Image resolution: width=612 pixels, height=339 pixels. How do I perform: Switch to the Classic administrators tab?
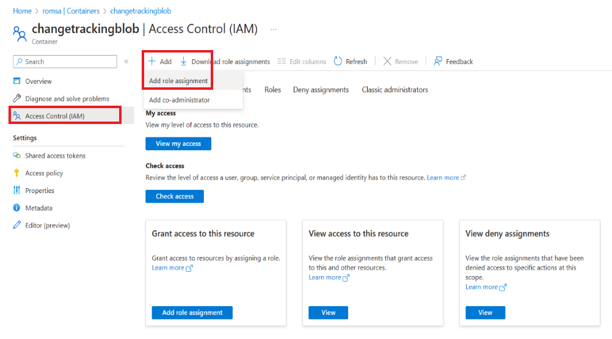click(x=395, y=90)
